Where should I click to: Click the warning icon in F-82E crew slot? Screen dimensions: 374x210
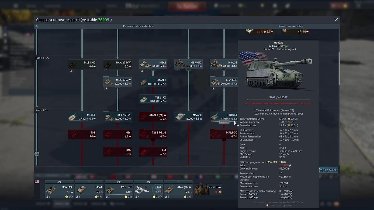(x=155, y=197)
